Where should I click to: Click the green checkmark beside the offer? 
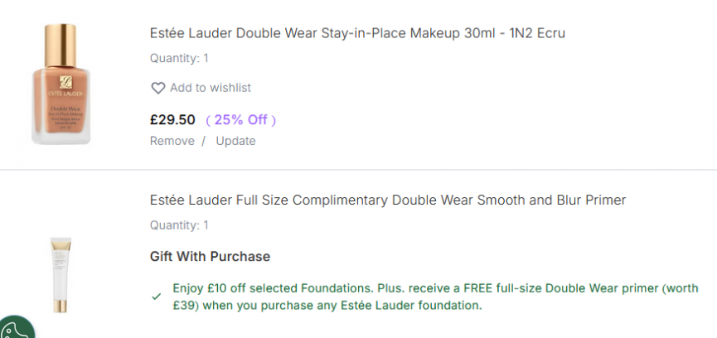tap(157, 296)
